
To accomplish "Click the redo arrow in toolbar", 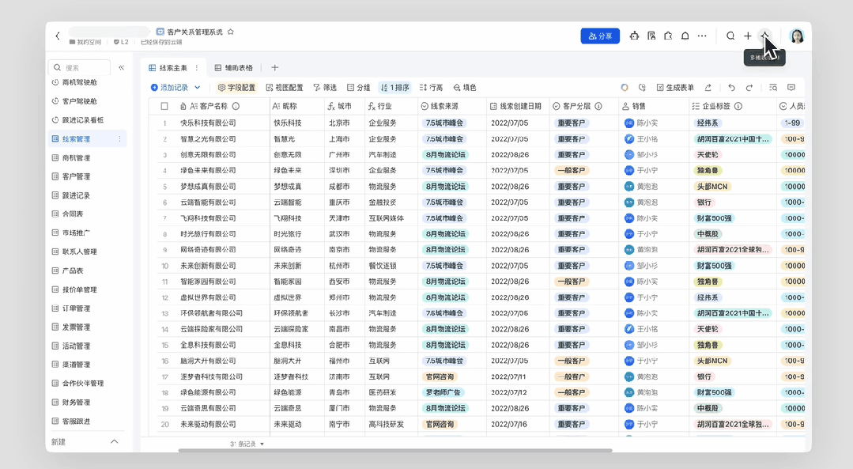I will (x=749, y=88).
